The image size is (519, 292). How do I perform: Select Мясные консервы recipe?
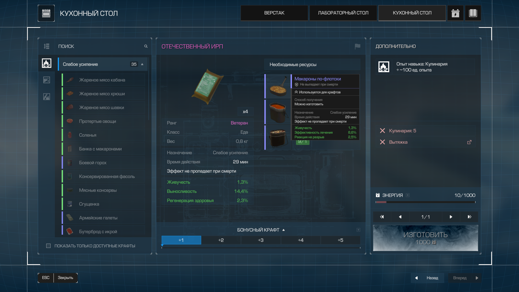(x=103, y=190)
